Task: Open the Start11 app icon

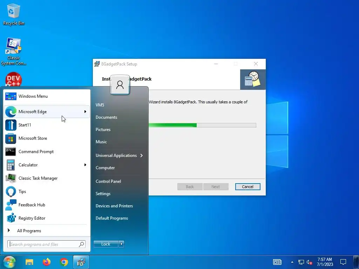Action: click(11, 125)
